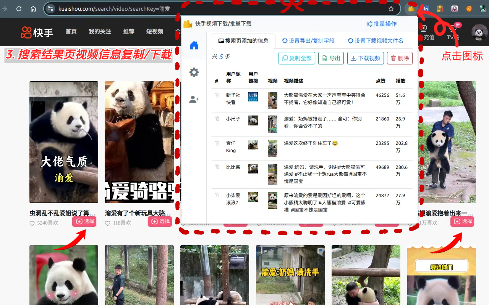
Task: Click the description starting 大熊猫渝爱在大家一声声夸夸
Action: click(x=325, y=99)
